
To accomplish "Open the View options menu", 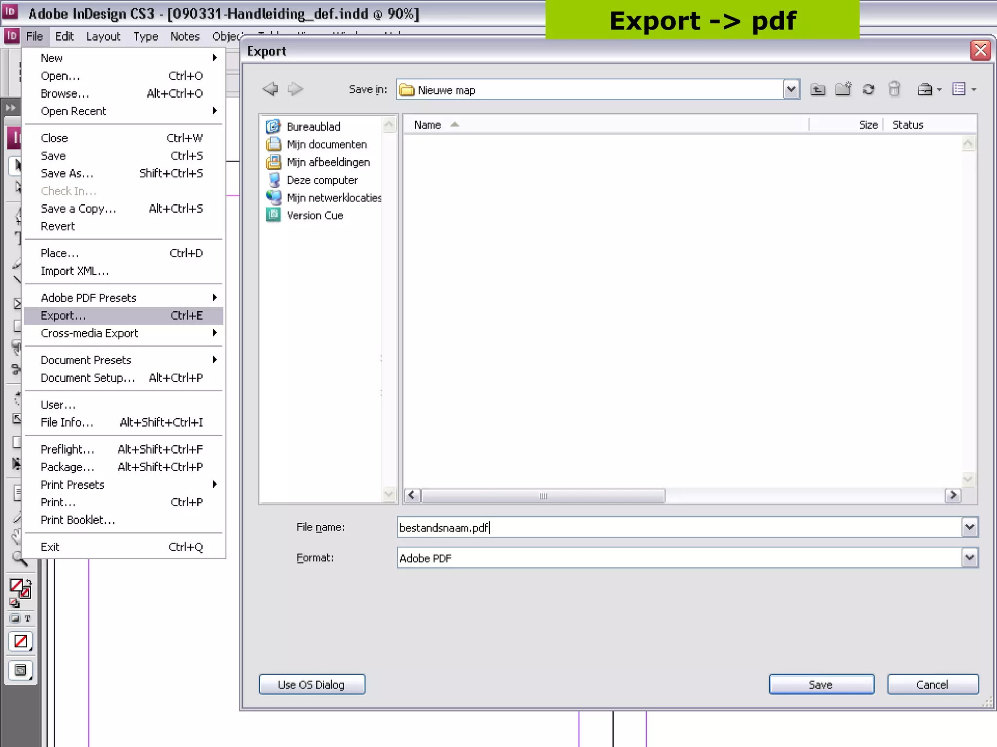I will tap(964, 89).
